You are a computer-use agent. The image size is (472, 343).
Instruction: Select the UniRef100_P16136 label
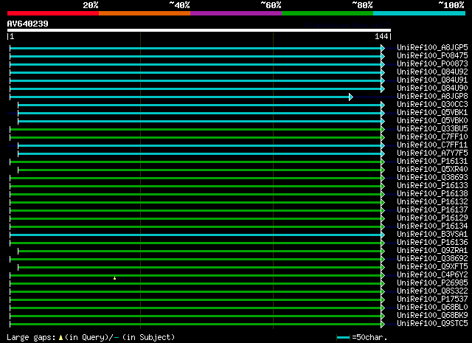point(432,243)
